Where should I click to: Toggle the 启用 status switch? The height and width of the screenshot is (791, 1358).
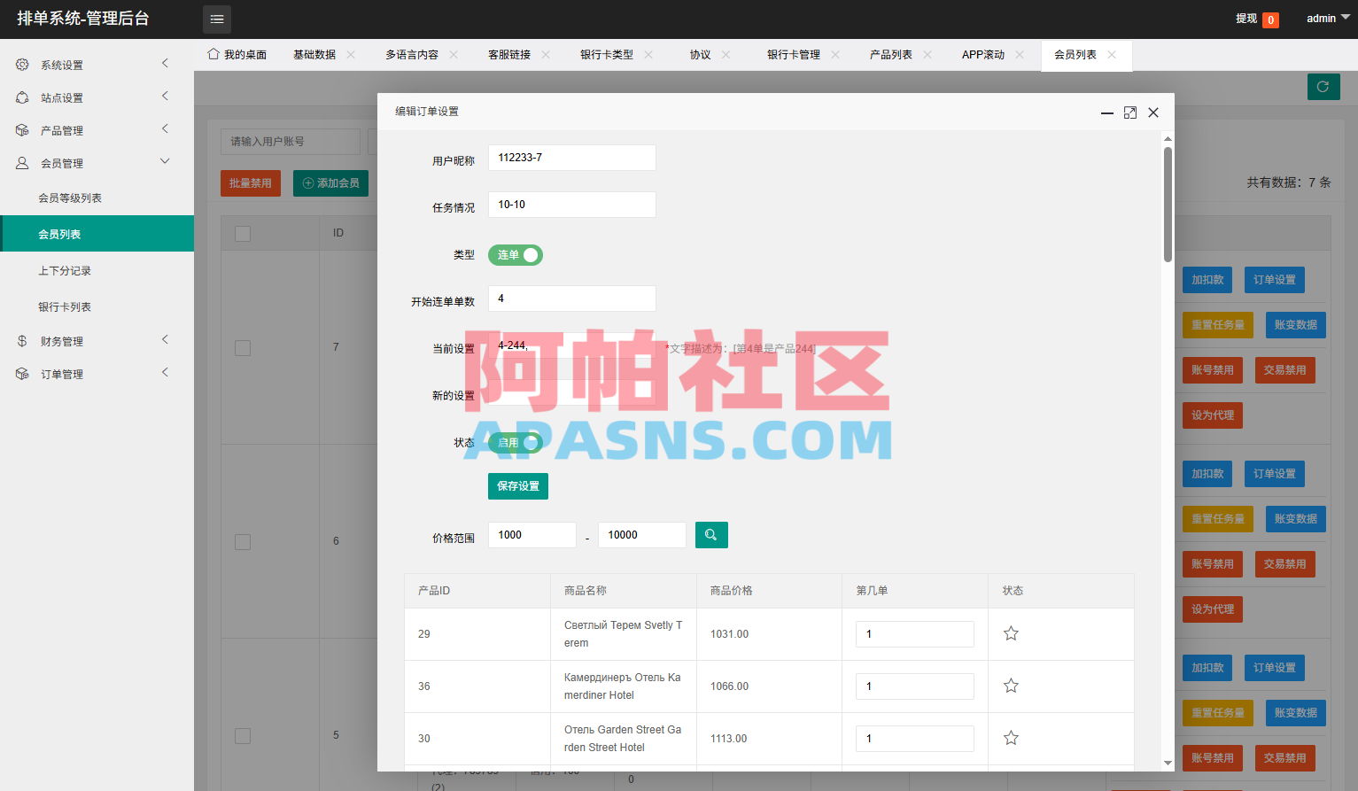pos(516,443)
